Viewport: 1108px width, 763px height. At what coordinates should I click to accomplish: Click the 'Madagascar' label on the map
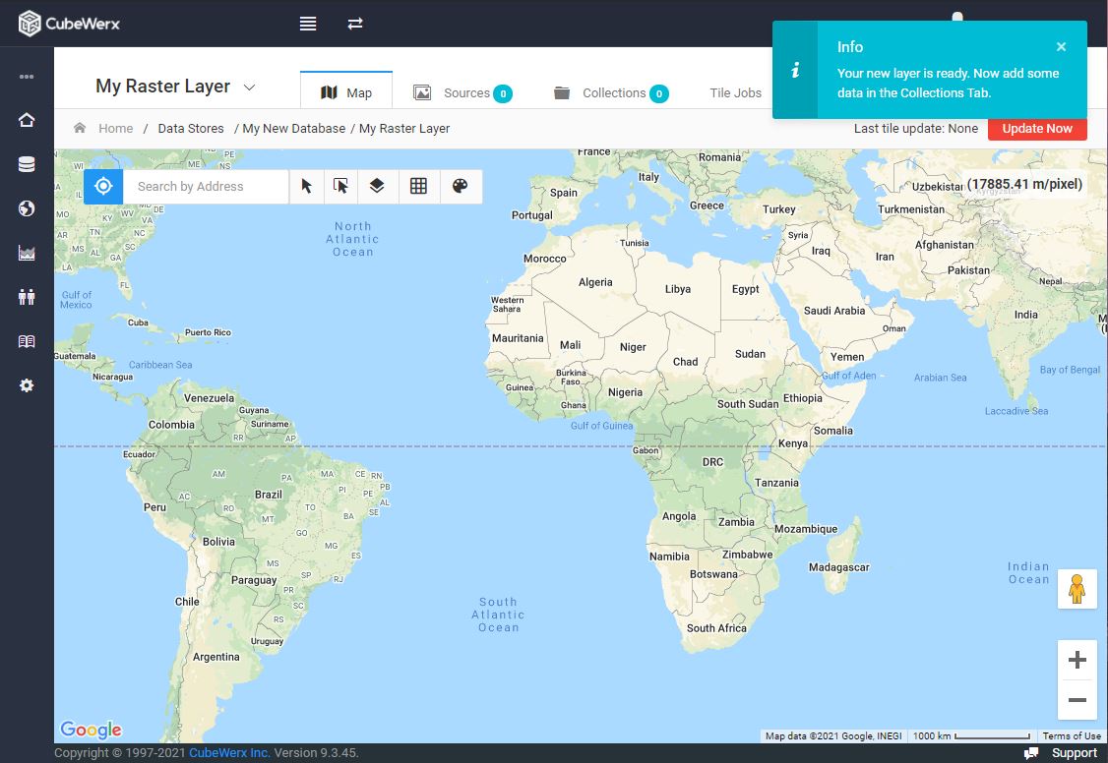(838, 567)
